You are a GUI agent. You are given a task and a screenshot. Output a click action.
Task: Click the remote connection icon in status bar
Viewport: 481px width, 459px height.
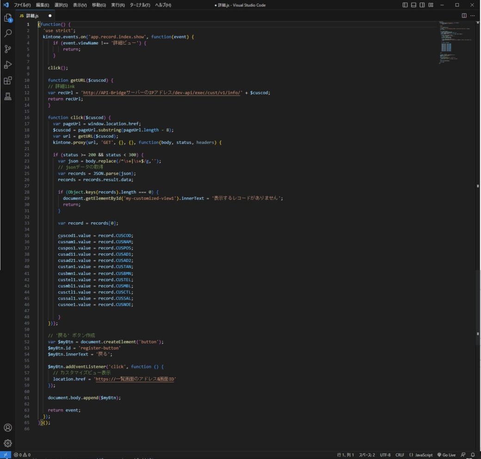click(x=5, y=454)
